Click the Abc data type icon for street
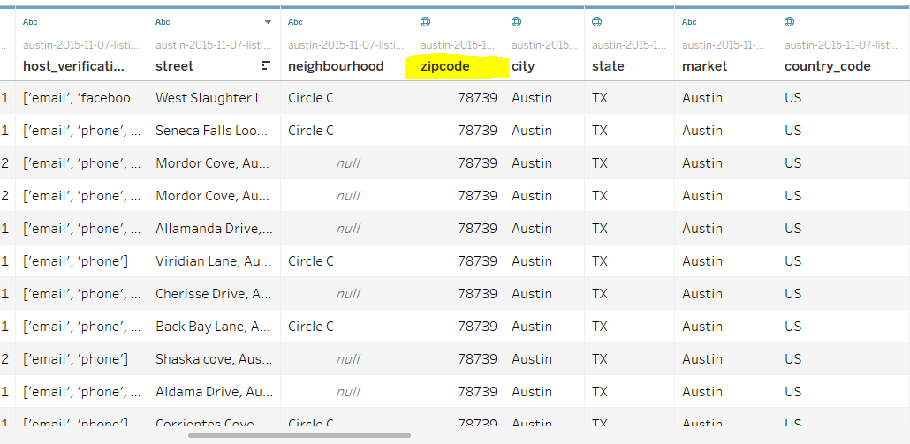This screenshot has width=910, height=444. (163, 22)
